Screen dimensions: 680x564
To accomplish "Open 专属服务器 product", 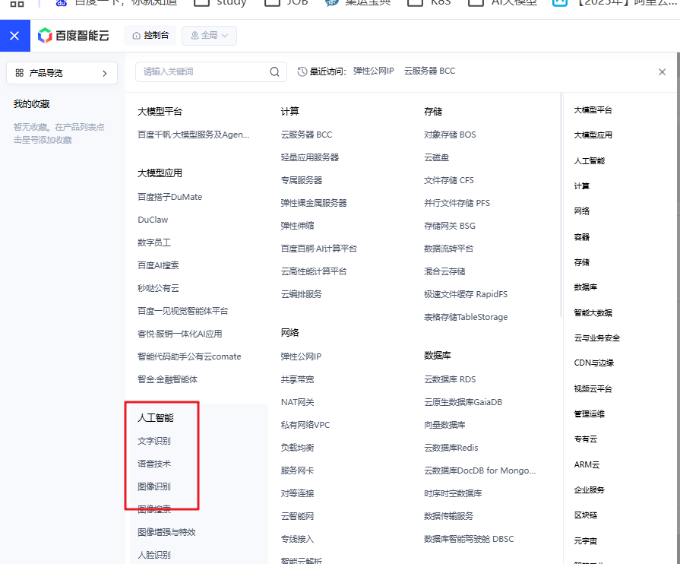I will (302, 180).
